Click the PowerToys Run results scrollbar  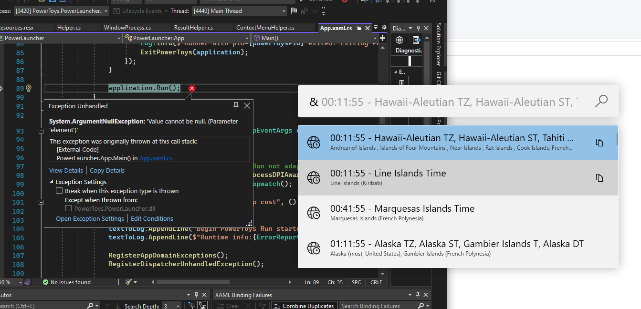click(617, 139)
